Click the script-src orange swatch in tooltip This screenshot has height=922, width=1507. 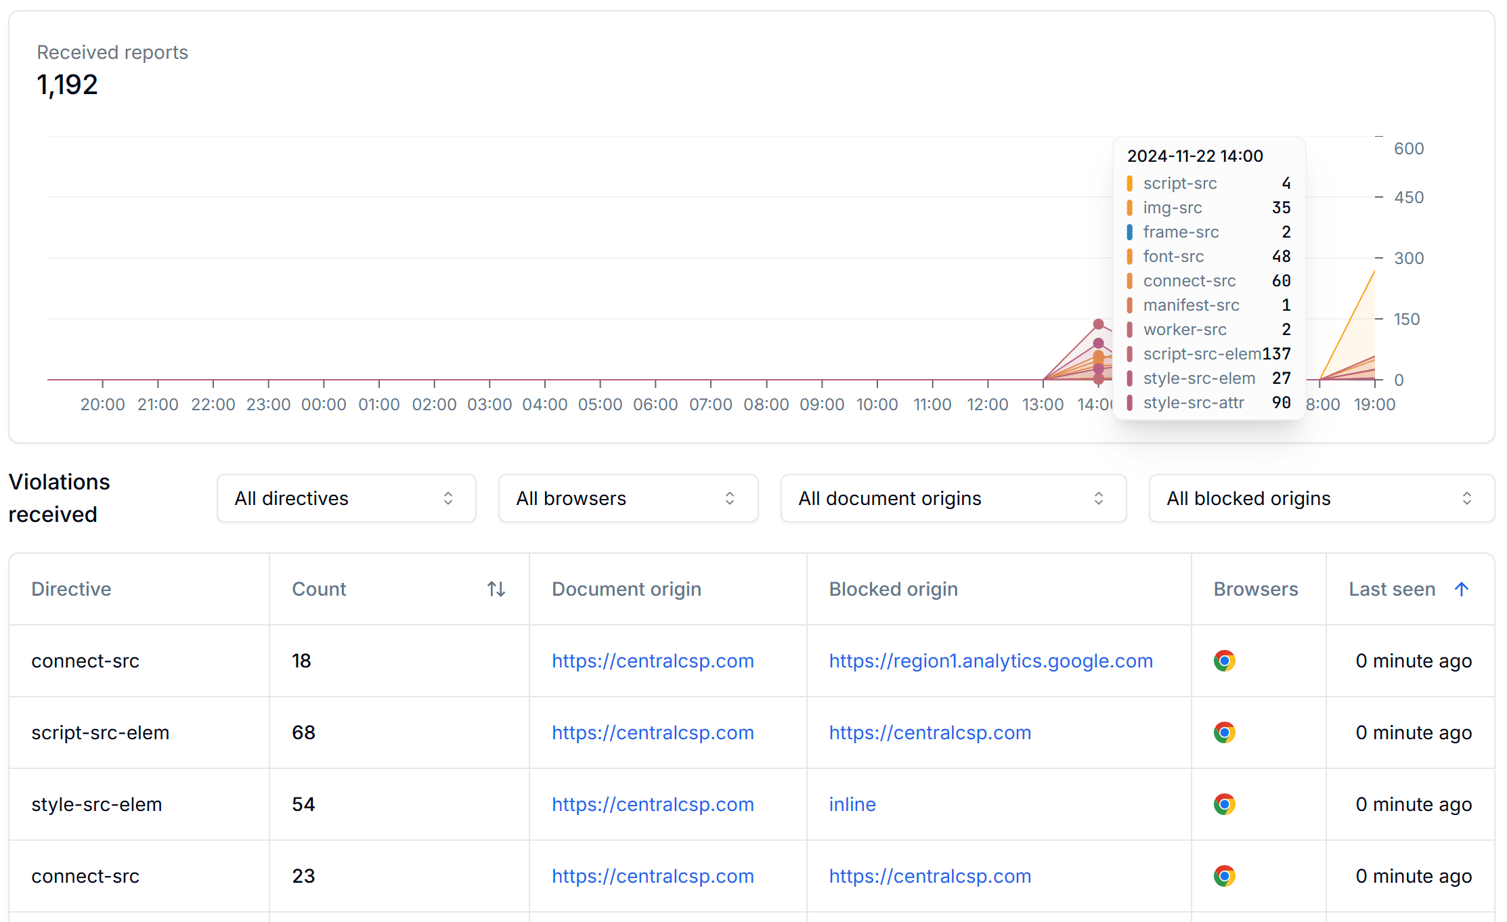pos(1129,183)
